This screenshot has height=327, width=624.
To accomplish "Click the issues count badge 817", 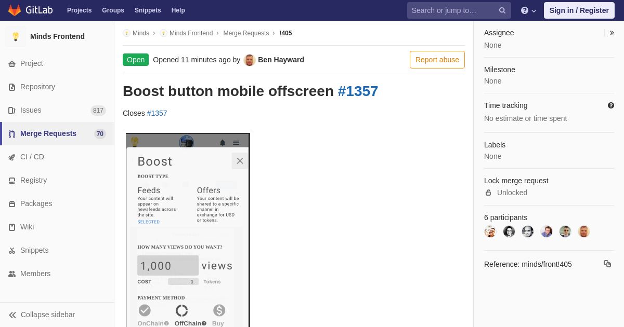I will [x=98, y=110].
